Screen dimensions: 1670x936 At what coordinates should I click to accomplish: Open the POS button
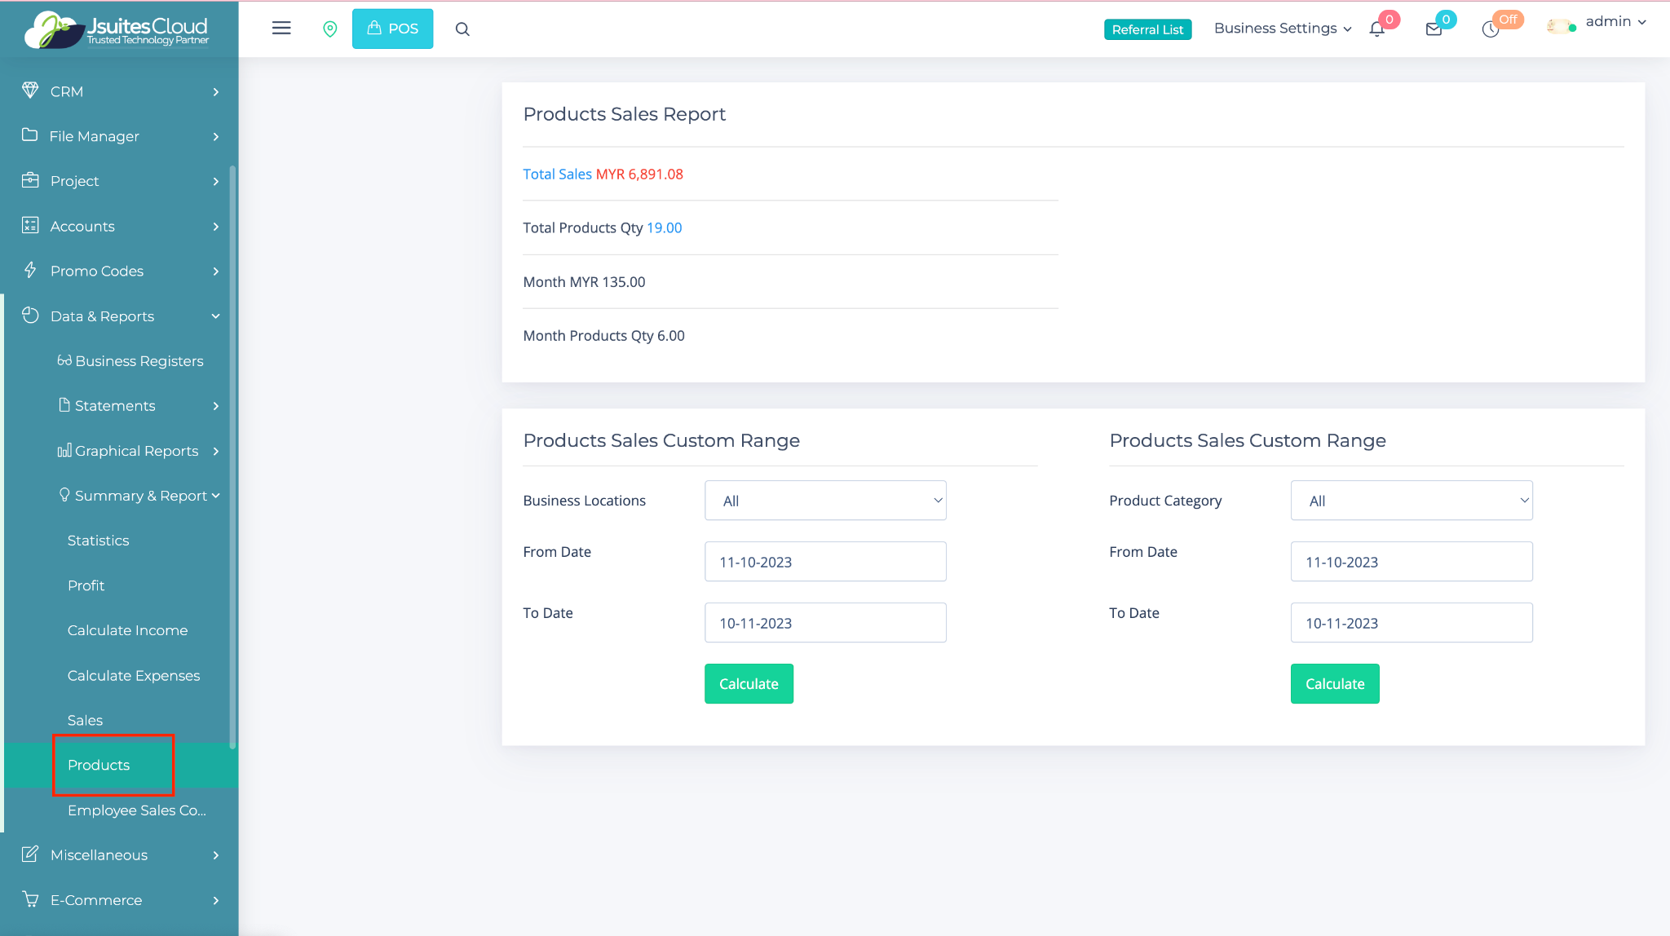point(392,29)
